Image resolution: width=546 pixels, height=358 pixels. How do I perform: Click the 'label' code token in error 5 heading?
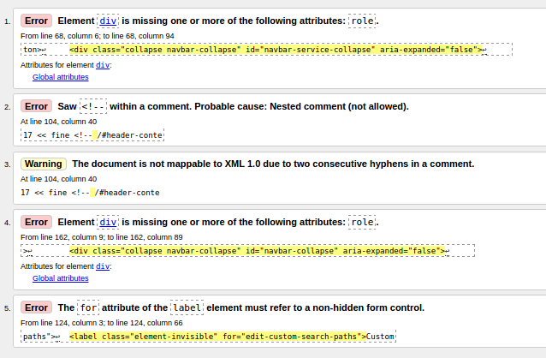[x=186, y=307]
